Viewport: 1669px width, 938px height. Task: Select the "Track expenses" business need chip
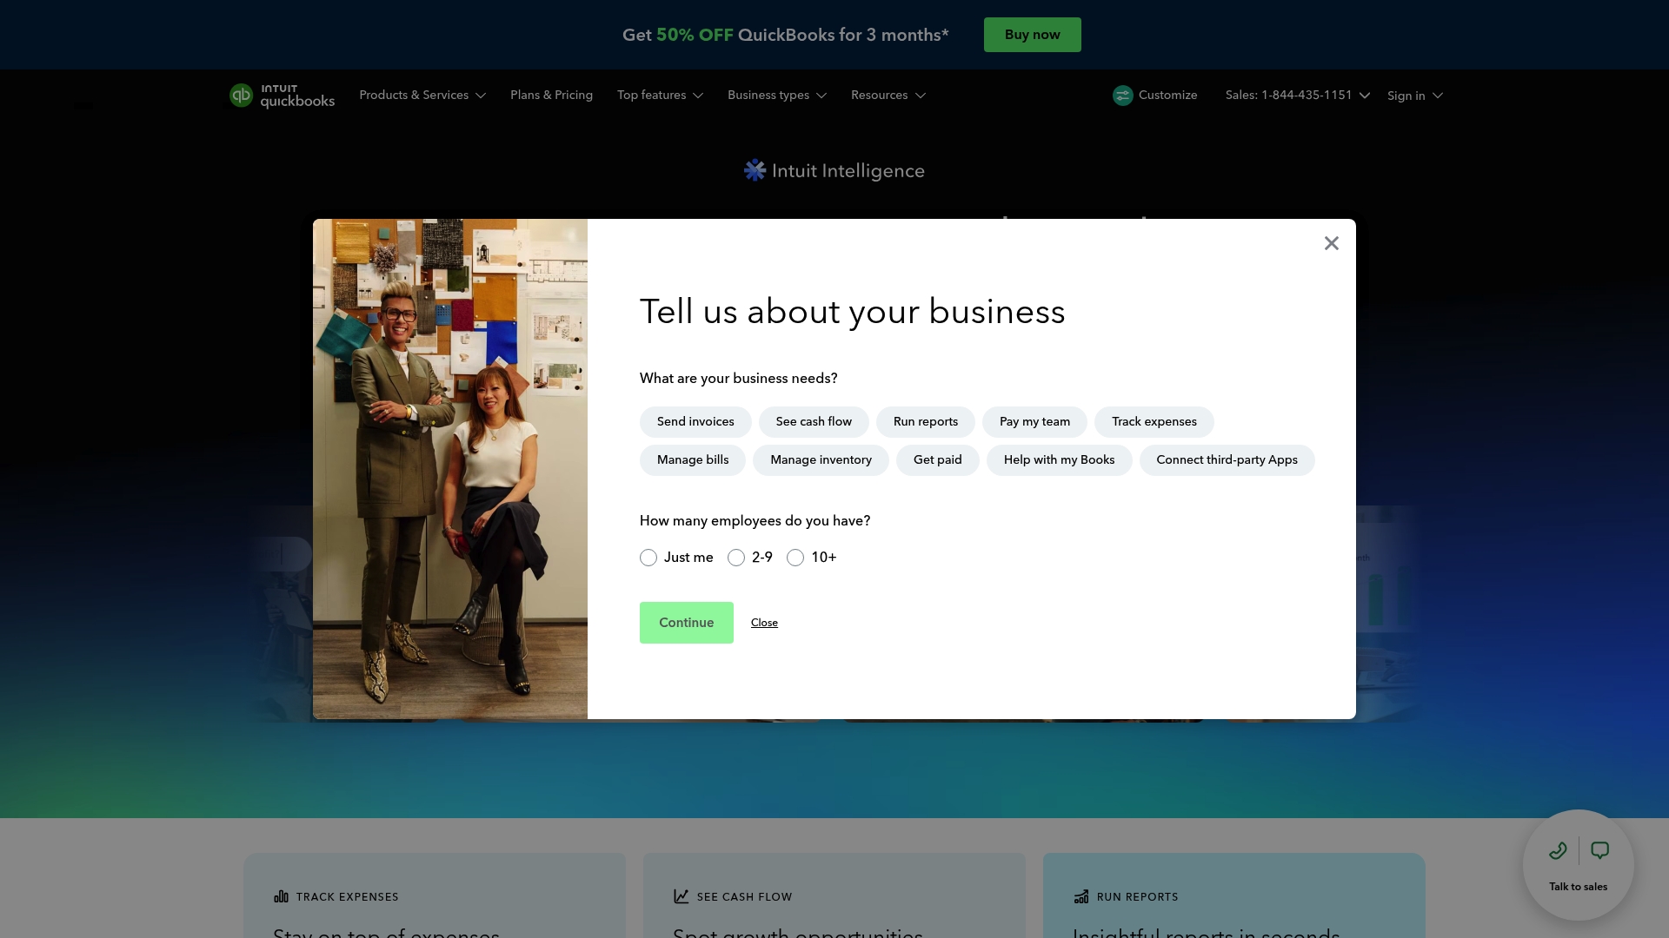click(1154, 422)
